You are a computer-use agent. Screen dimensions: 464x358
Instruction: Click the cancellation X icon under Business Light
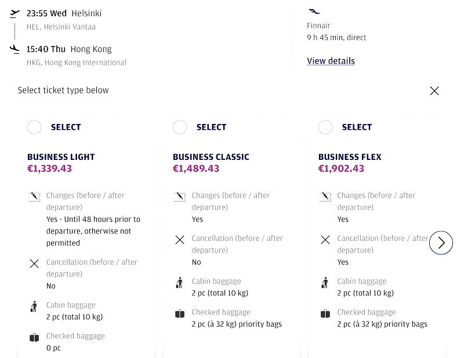coord(34,262)
